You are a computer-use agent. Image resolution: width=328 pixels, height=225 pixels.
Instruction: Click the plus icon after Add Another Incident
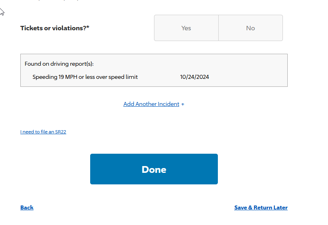coord(183,104)
